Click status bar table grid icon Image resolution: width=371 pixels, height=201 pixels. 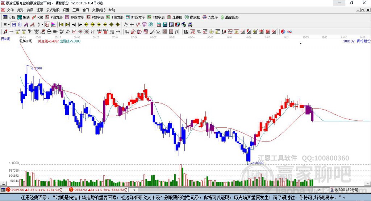[x=3, y=190]
